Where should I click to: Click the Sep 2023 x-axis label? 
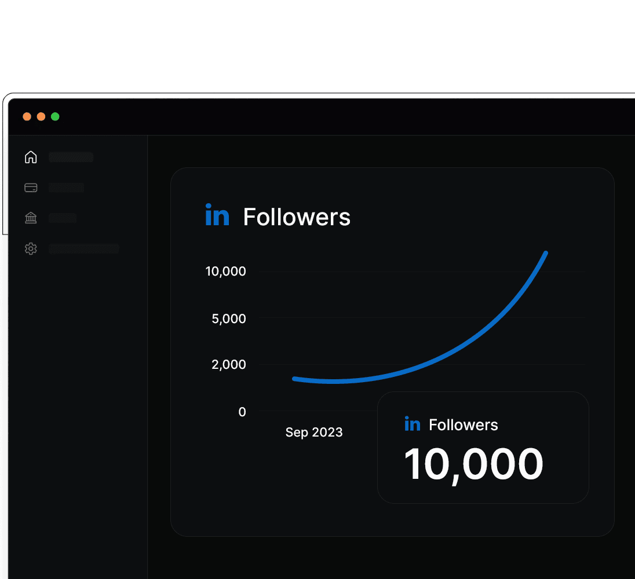click(314, 432)
